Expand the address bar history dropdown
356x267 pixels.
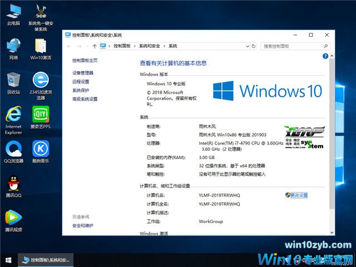[x=248, y=46]
